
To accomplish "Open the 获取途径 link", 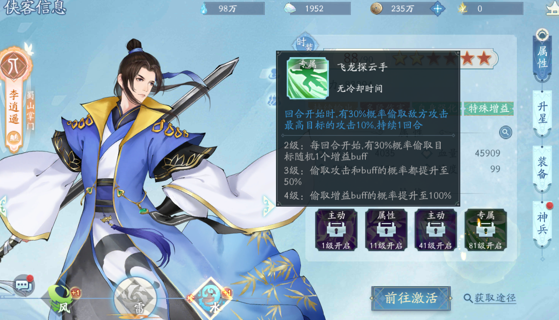I will coord(490,298).
